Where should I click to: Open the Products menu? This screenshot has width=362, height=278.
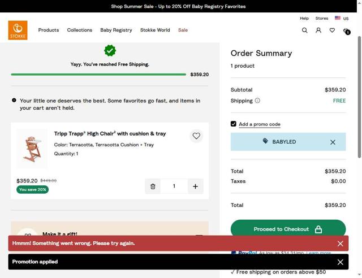49,30
